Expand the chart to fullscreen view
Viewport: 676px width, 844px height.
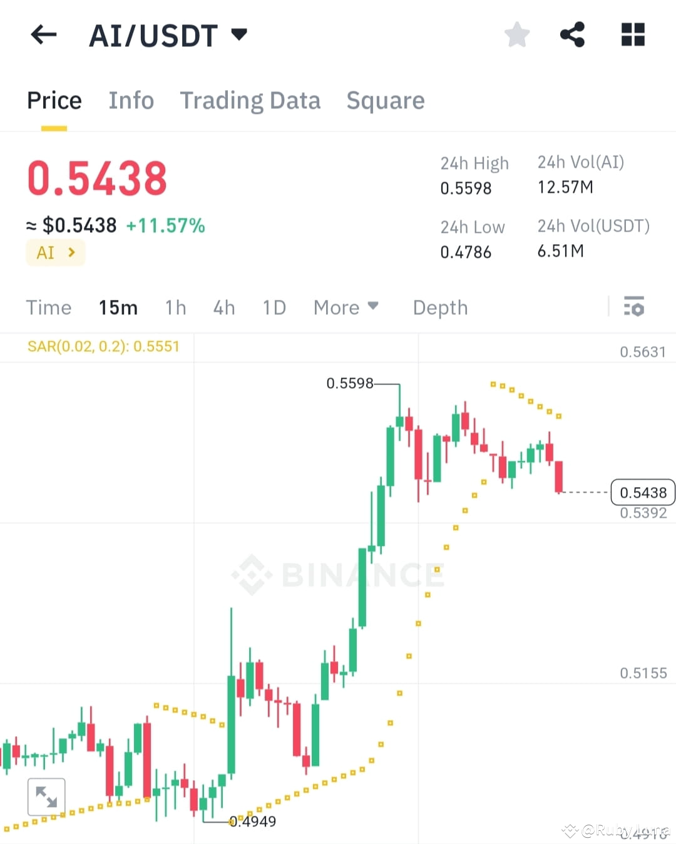(x=47, y=796)
